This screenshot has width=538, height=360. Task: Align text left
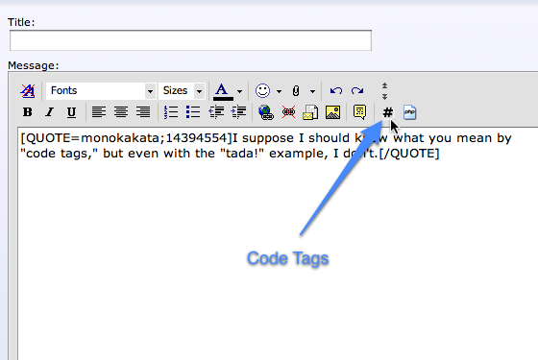coord(98,112)
